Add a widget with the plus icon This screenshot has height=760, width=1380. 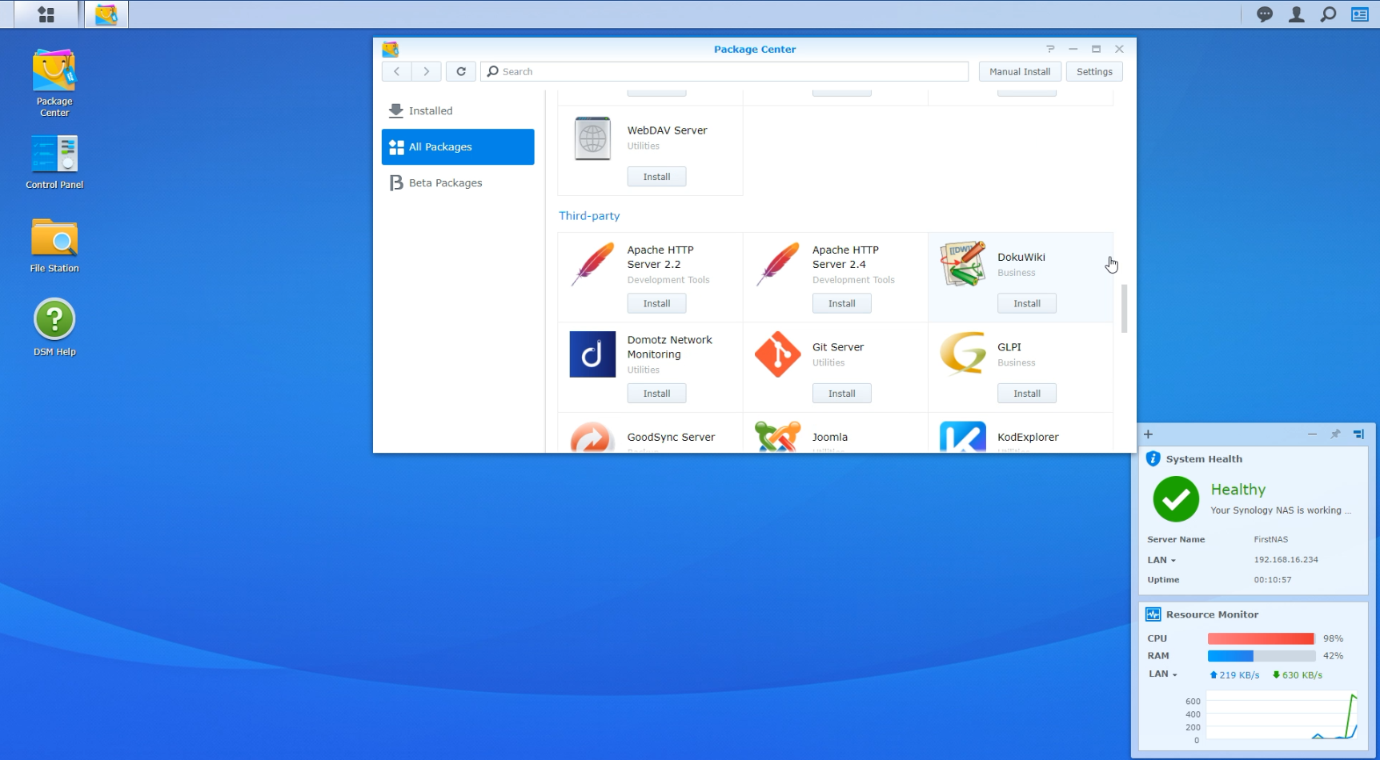[x=1148, y=434]
